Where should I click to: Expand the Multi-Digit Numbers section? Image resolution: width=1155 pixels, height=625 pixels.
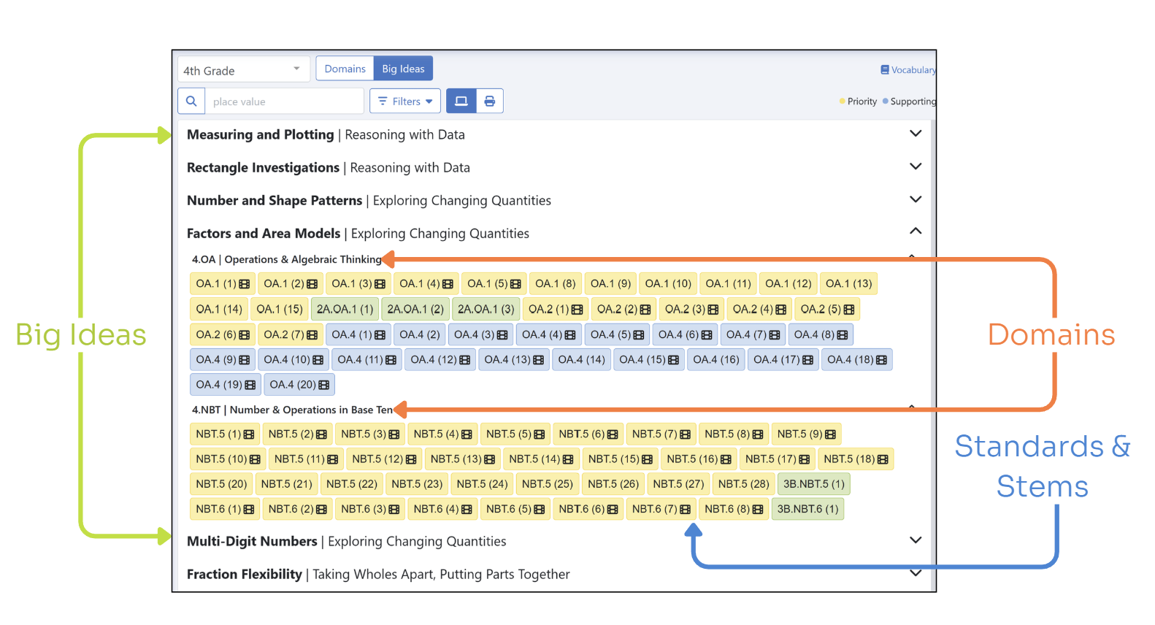point(916,540)
